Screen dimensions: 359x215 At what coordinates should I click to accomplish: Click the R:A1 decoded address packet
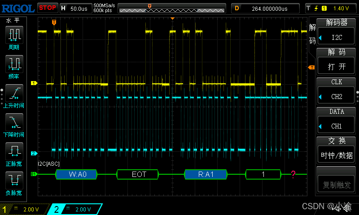[206, 174]
